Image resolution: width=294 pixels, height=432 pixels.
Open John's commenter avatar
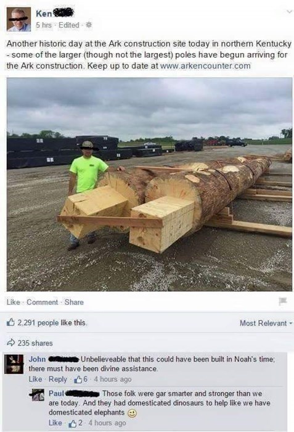point(14,364)
